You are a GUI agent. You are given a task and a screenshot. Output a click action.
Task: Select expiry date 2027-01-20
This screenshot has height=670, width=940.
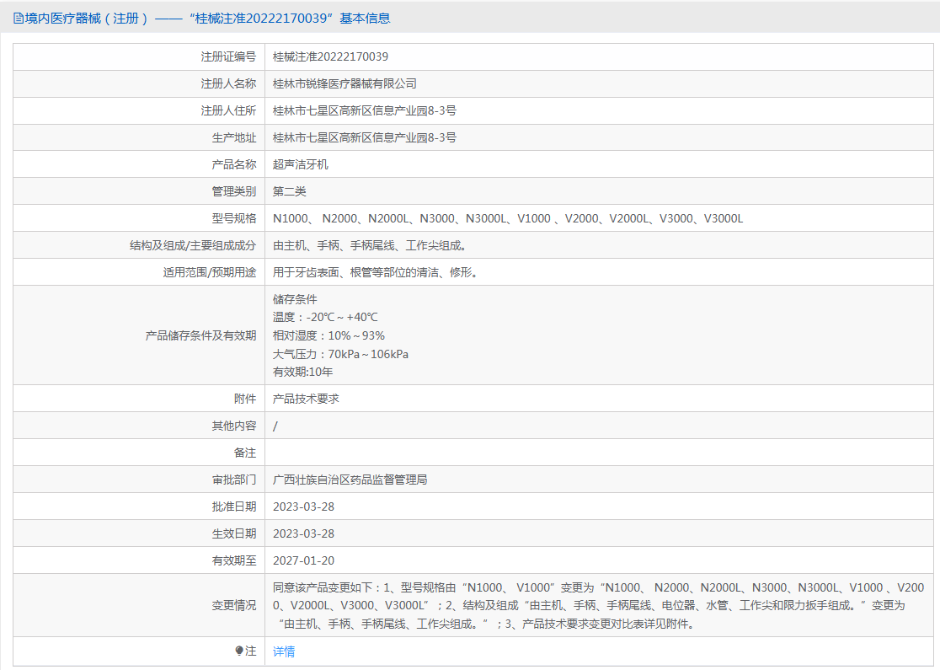pyautogui.click(x=303, y=560)
